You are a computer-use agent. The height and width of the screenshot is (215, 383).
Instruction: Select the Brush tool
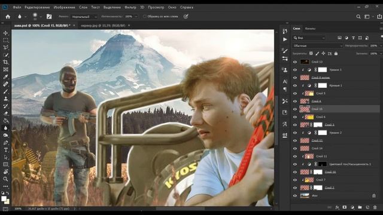(5, 91)
